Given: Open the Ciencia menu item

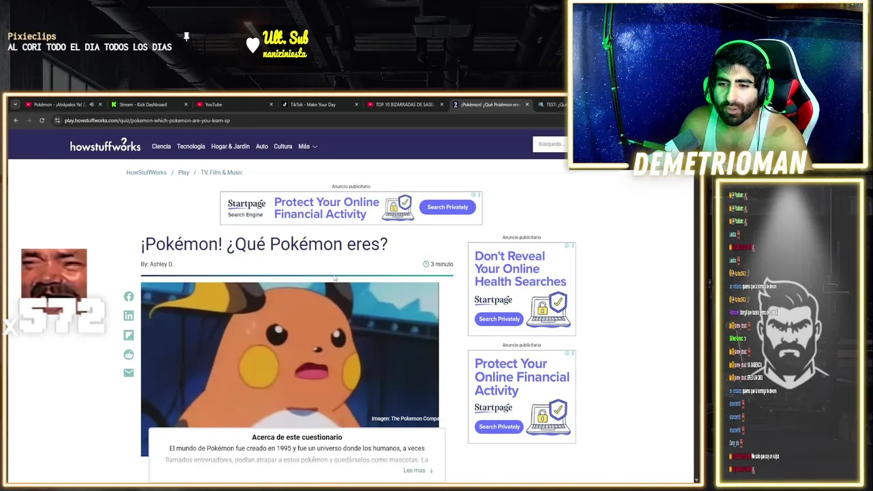Looking at the screenshot, I should [x=161, y=147].
